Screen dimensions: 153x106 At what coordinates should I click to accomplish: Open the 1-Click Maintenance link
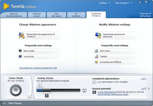107,92
